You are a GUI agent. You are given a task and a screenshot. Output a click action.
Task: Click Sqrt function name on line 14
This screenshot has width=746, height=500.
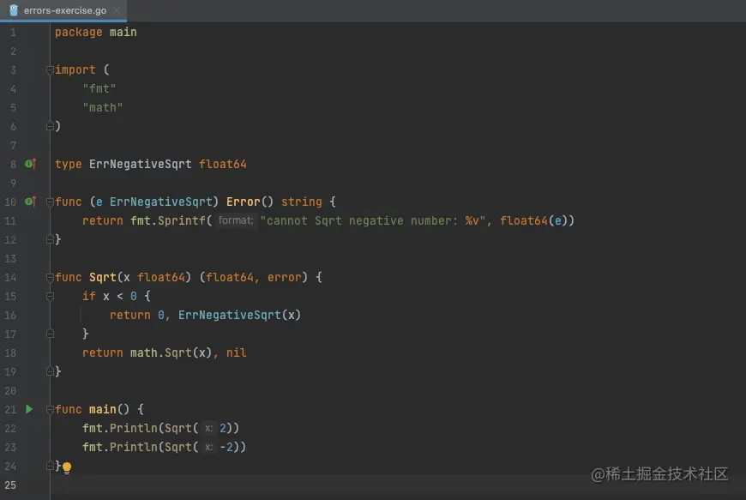(102, 277)
